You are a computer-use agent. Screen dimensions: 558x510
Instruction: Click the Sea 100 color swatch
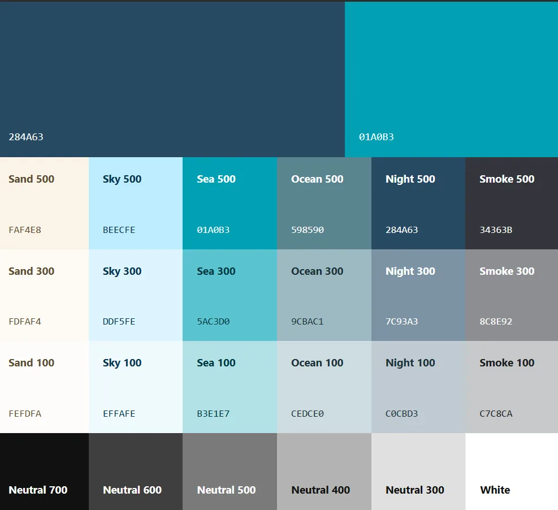point(230,387)
